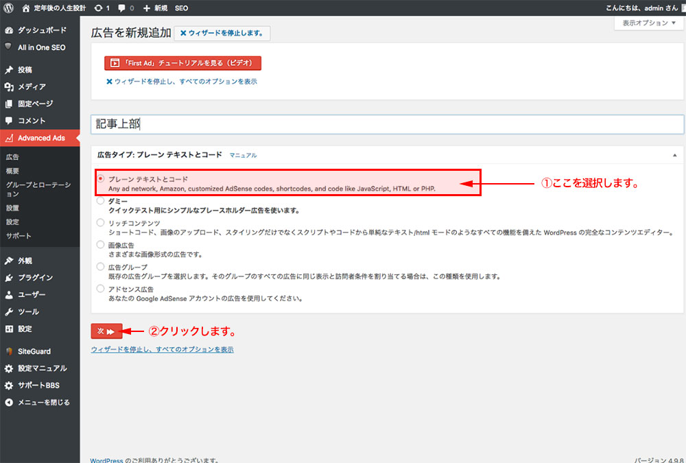The image size is (686, 463).
Task: Open the 固定ページ pages icon
Action: (x=9, y=104)
